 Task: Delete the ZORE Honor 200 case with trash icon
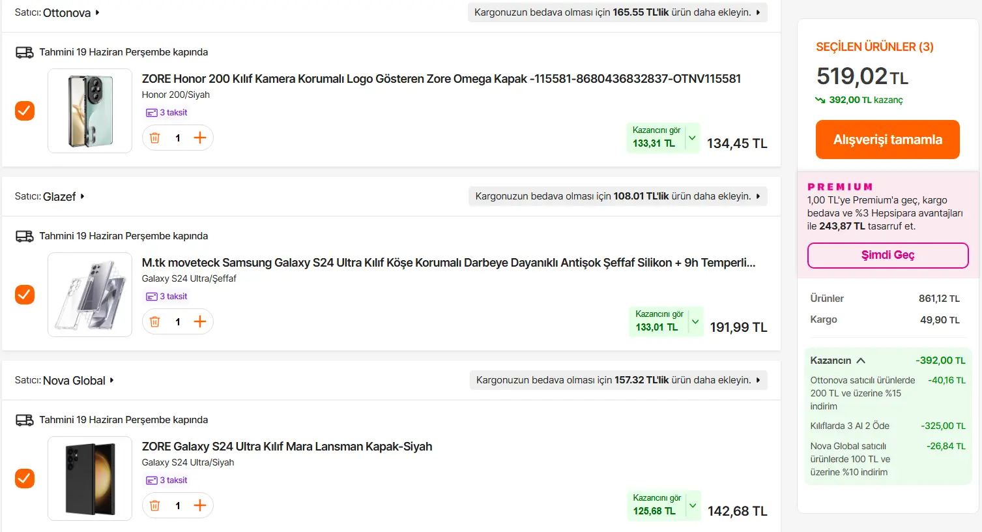(x=155, y=138)
